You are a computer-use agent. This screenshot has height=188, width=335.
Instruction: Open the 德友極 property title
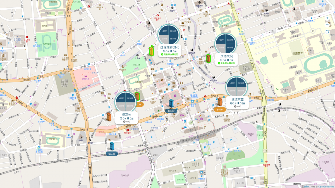(126, 114)
